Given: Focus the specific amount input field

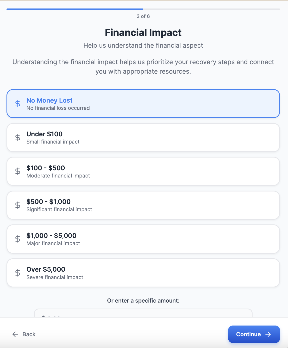Looking at the screenshot, I should coord(143,314).
